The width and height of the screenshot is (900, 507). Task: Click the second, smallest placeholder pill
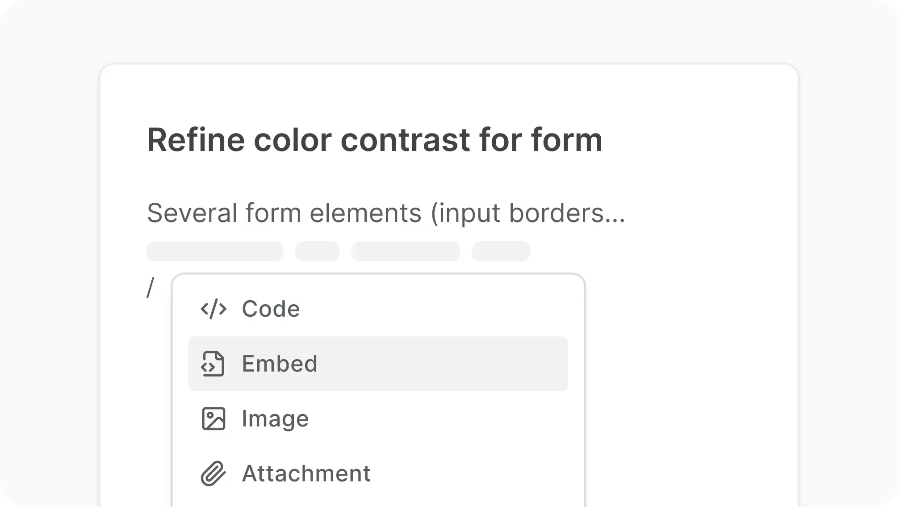click(317, 251)
